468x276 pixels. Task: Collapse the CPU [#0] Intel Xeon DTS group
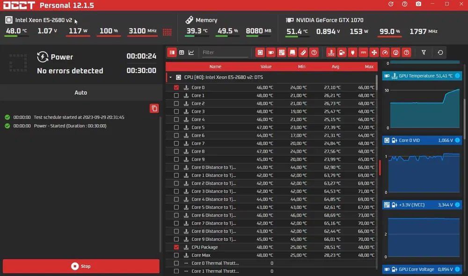[x=170, y=77]
